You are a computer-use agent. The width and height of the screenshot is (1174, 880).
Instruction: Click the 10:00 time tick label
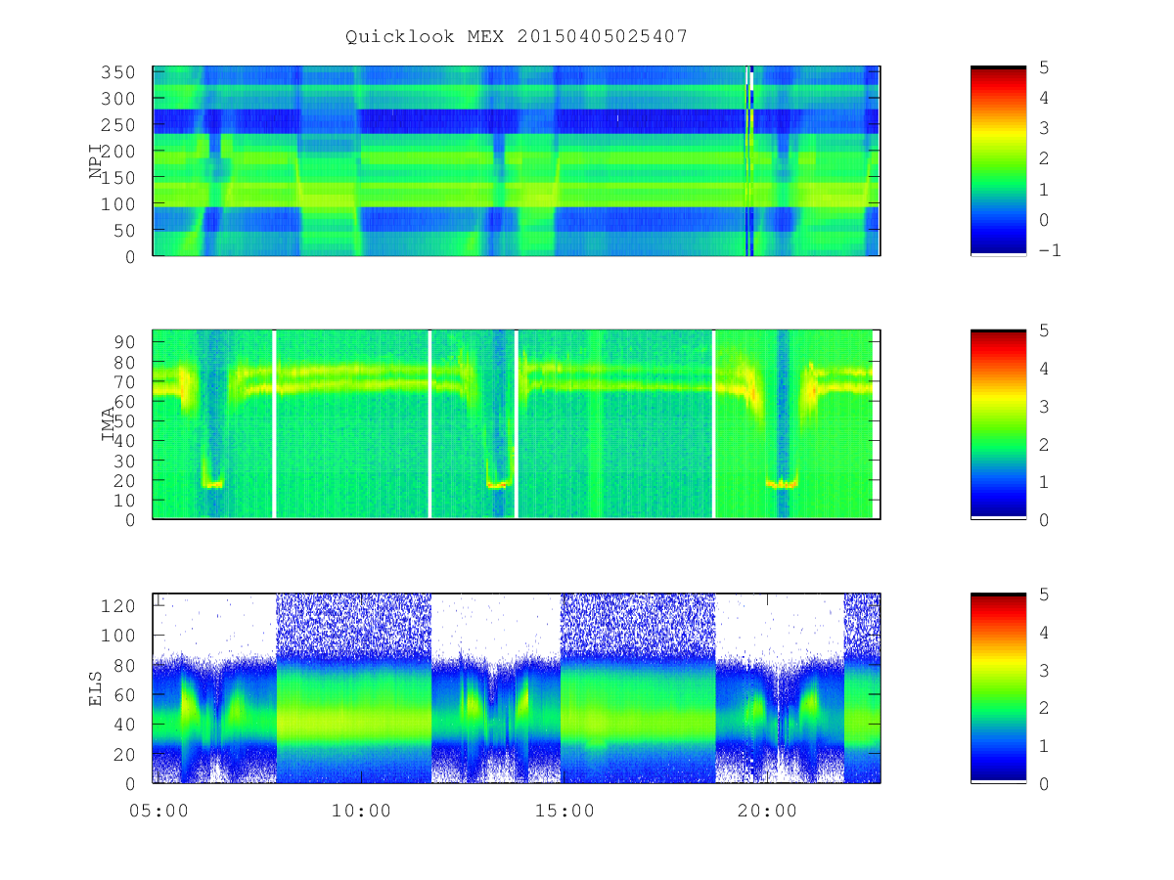363,811
